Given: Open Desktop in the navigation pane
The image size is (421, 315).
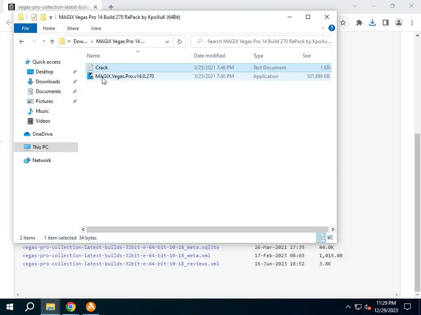Looking at the screenshot, I should [44, 72].
